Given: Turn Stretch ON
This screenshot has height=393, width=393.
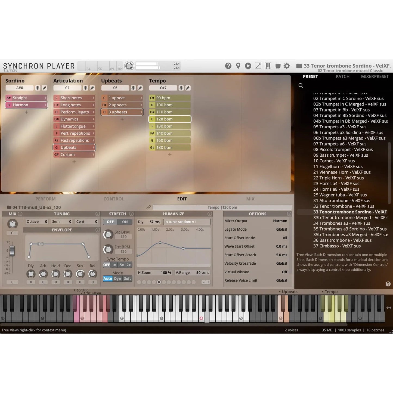Looking at the screenshot, I should pyautogui.click(x=125, y=222).
